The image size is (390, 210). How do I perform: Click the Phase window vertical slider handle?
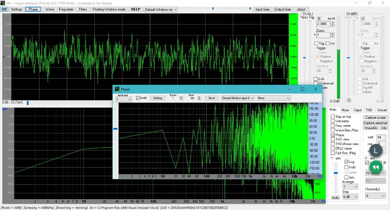coord(115,129)
